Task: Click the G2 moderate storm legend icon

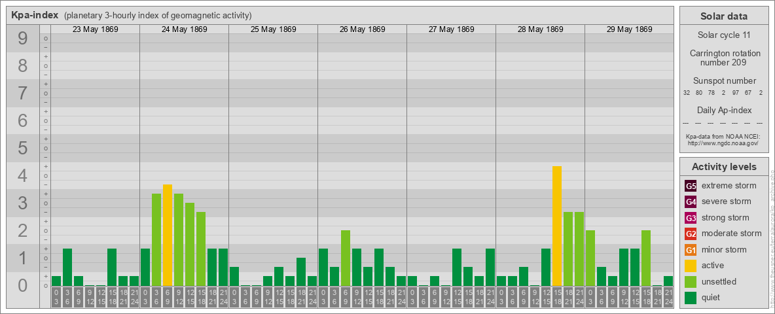Action: 691,234
